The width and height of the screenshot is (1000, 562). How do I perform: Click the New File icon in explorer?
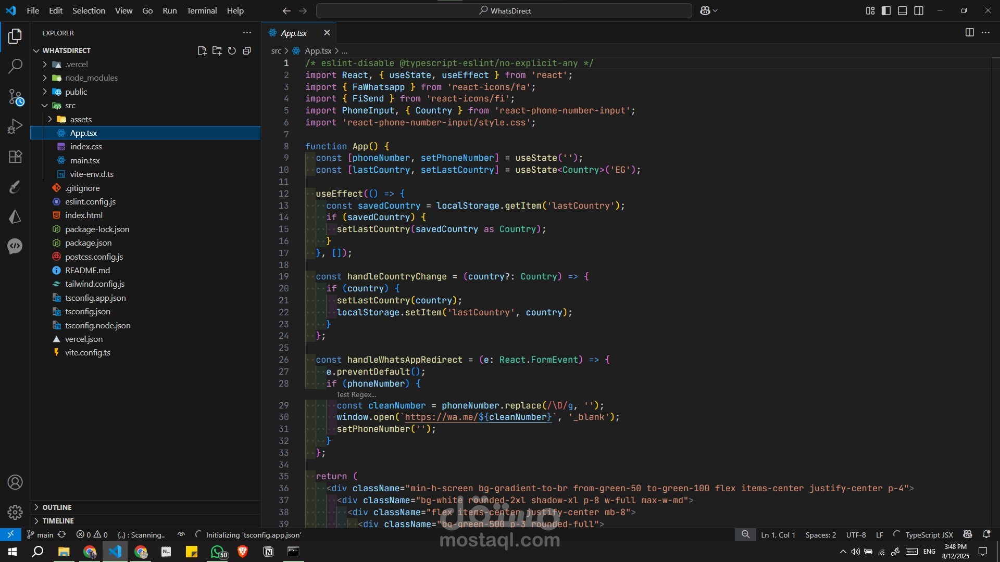tap(202, 50)
